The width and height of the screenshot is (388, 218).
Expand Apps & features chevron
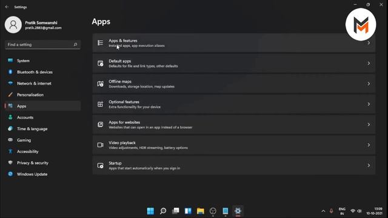click(x=369, y=43)
